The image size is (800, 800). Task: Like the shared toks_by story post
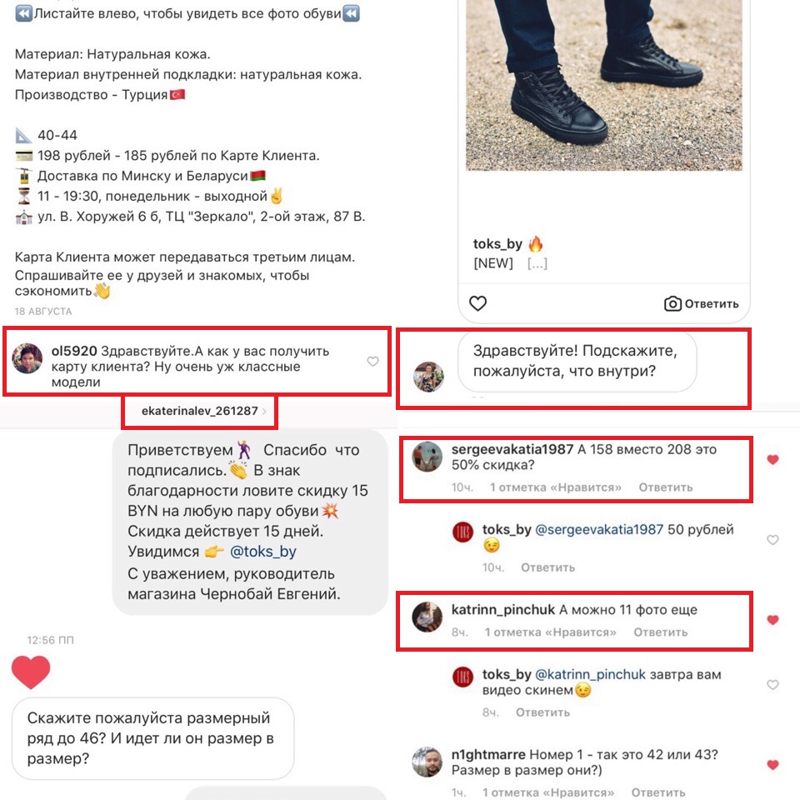point(477,303)
